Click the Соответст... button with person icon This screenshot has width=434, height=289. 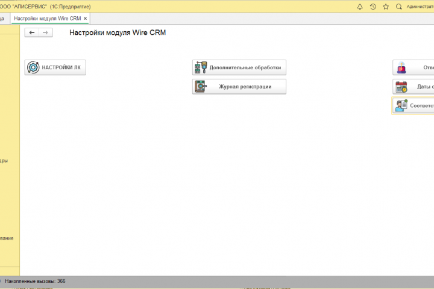(414, 105)
